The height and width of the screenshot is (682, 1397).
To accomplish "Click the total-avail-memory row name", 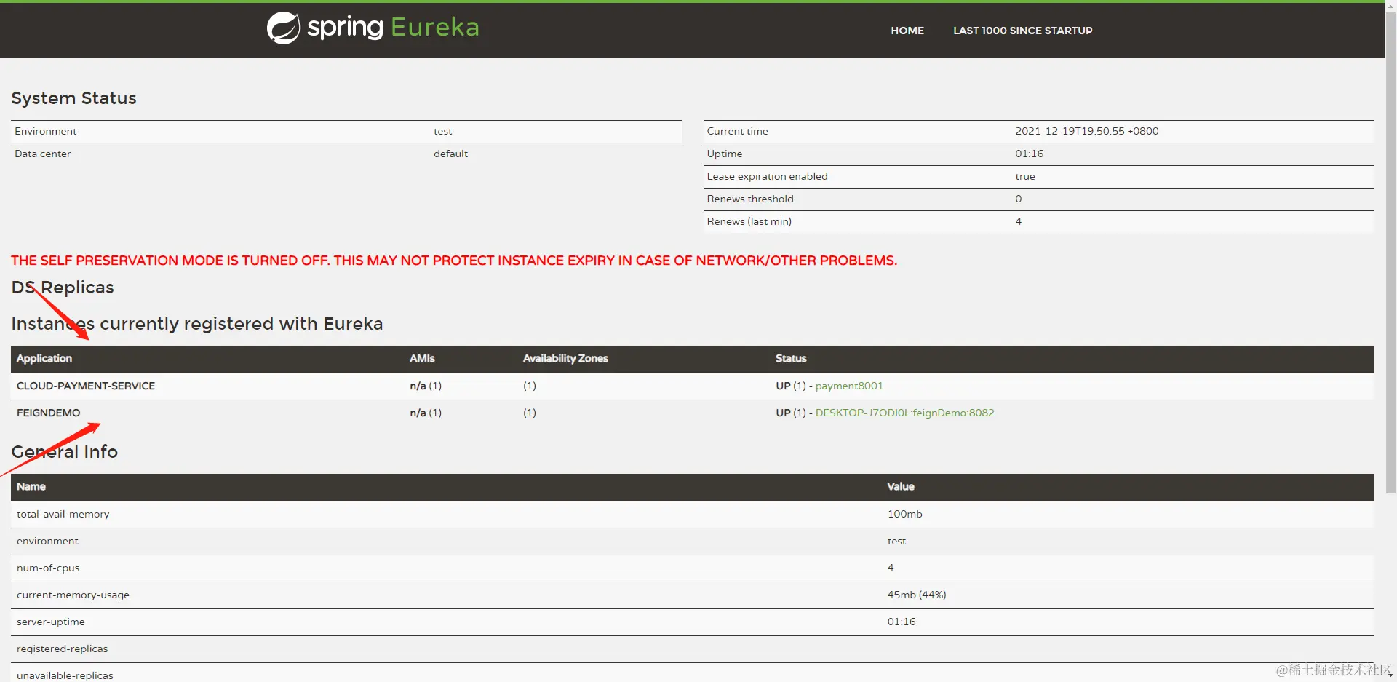I will 63,514.
